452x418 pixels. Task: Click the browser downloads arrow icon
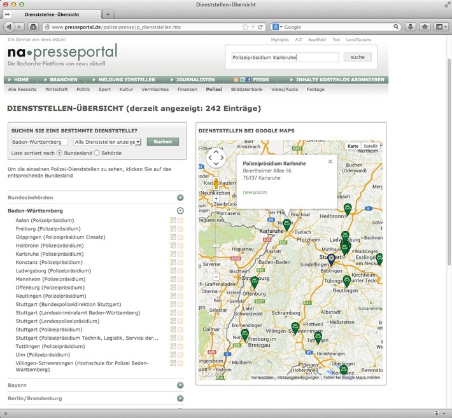410,27
